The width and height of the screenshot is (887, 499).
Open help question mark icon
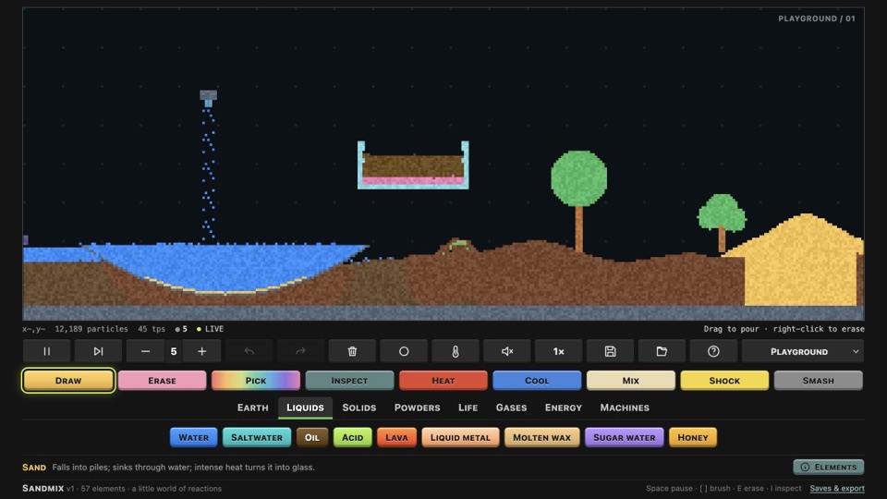[714, 351]
